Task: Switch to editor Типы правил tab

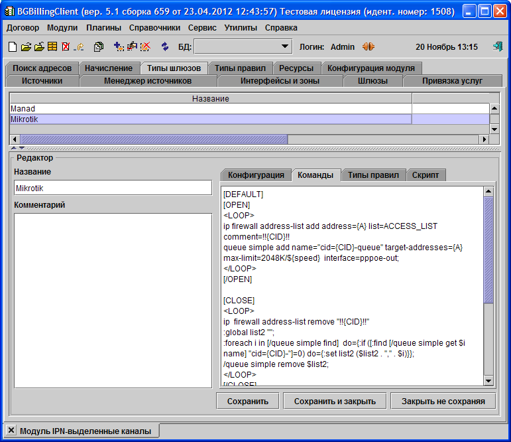Action: tap(373, 175)
